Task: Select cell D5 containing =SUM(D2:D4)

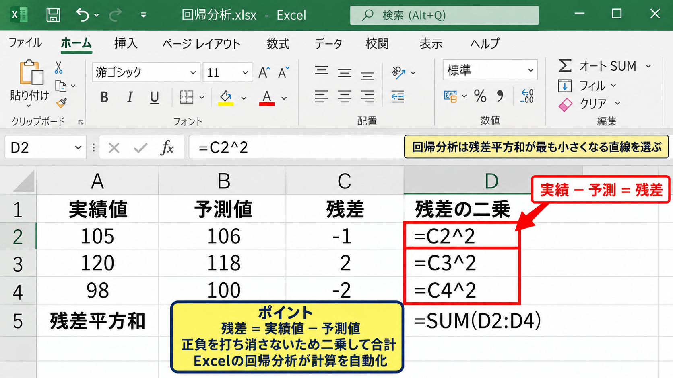Action: [x=493, y=321]
